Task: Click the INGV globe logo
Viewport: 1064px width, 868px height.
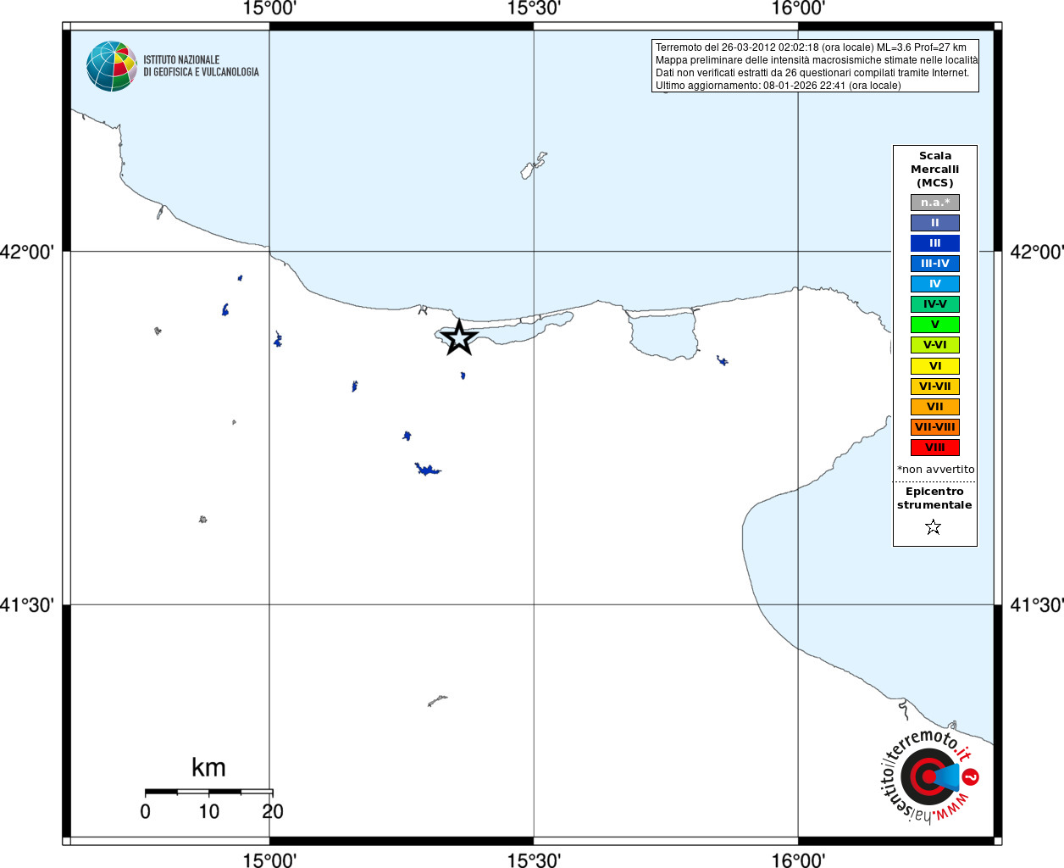Action: pos(112,66)
